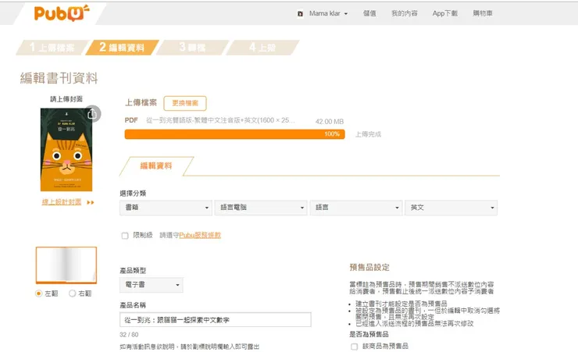Click the user avatar icon beside Mama klar
The image size is (578, 352).
[x=300, y=13]
